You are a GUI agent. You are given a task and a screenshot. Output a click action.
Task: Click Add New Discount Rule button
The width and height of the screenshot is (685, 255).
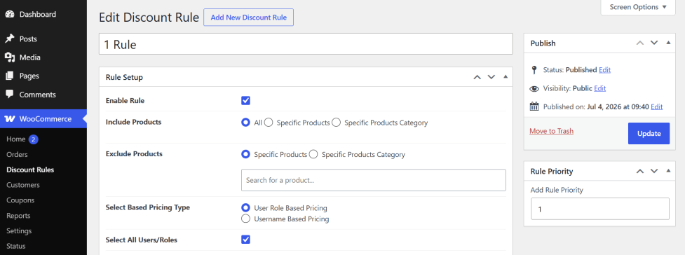(249, 18)
